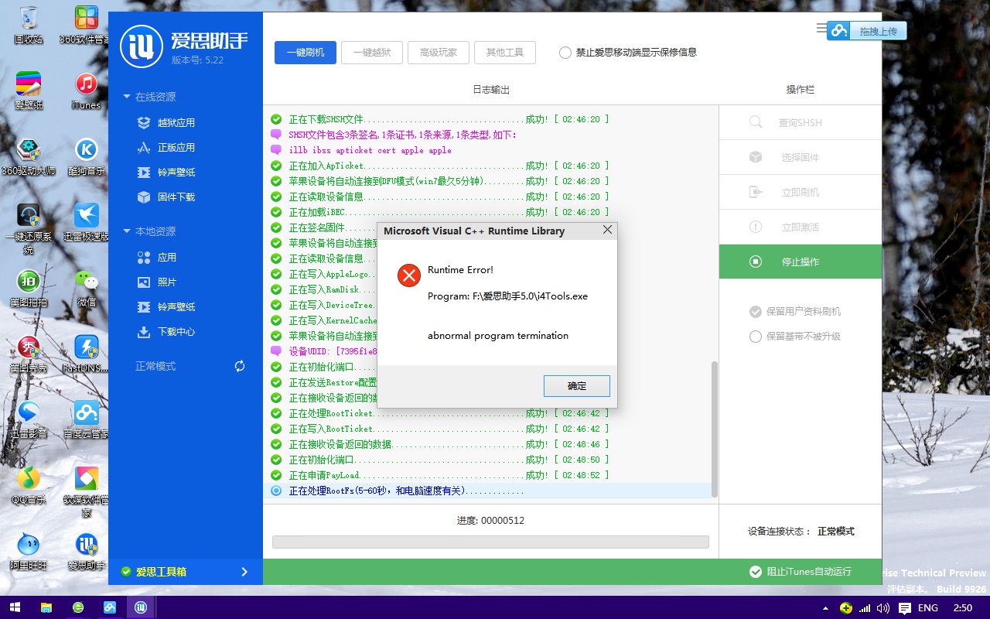Show hidden tray icons arrow

pos(825,608)
